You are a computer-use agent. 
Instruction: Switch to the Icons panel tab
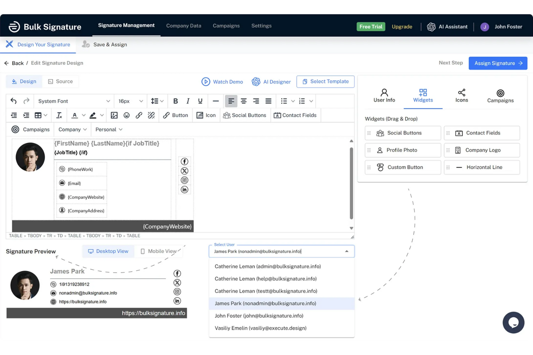point(462,96)
